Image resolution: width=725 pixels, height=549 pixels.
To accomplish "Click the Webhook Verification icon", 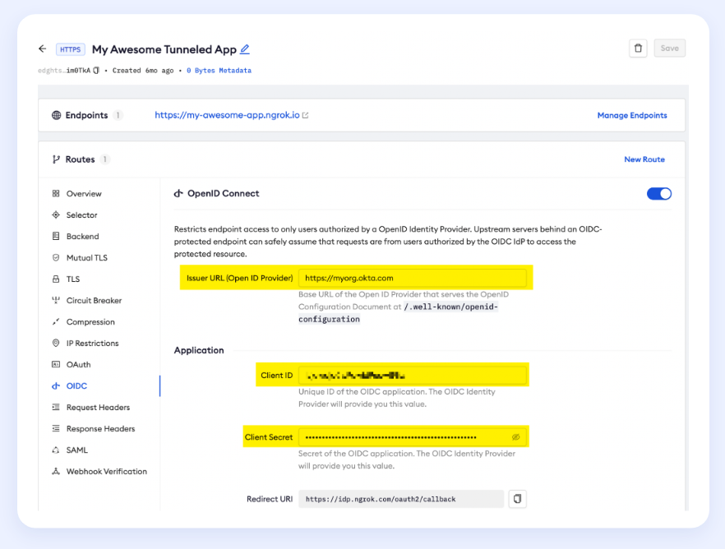I will click(56, 472).
